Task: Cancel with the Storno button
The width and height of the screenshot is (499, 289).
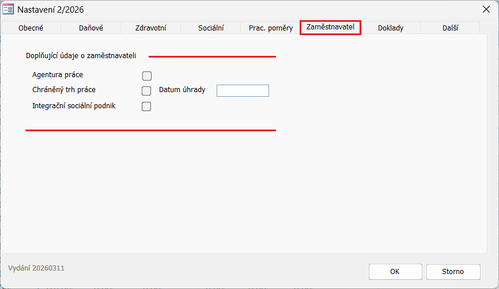Action: [x=453, y=272]
